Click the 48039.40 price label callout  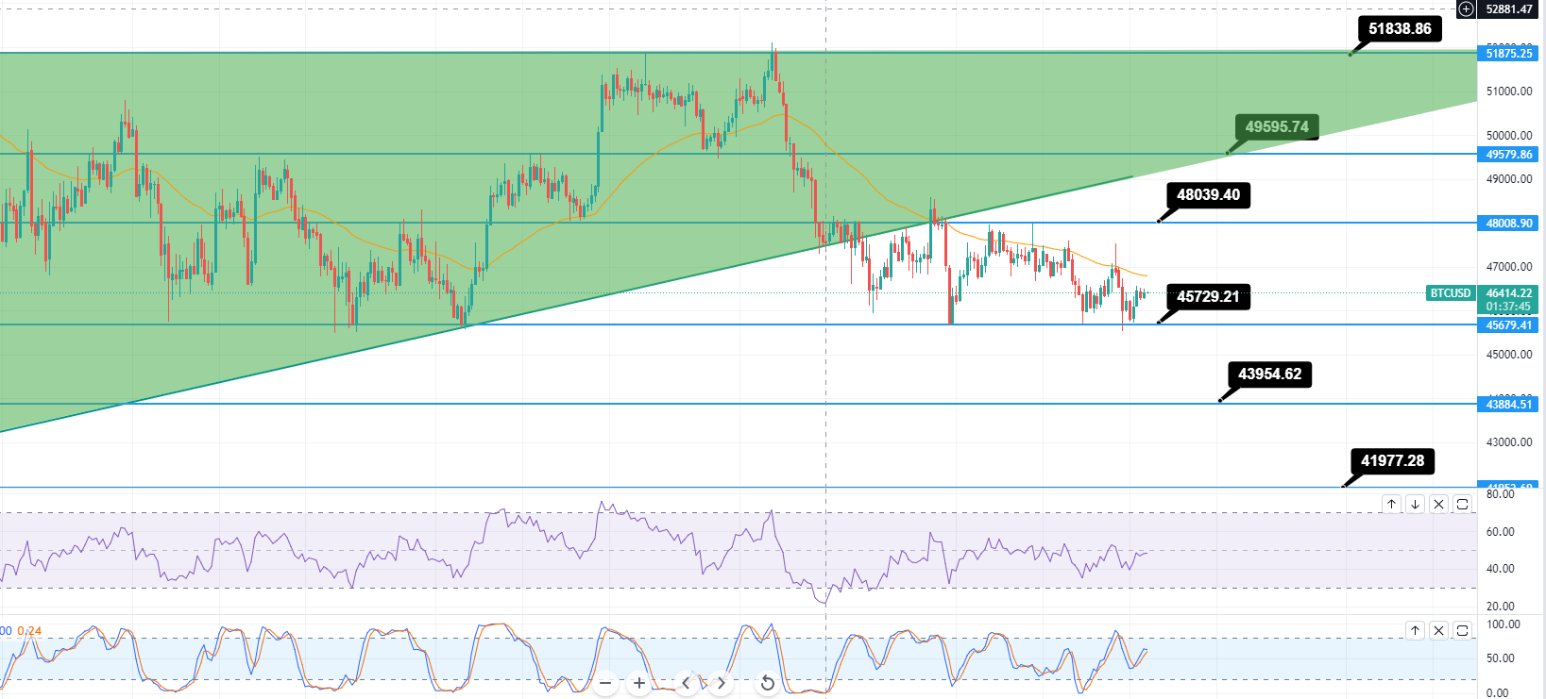[1208, 195]
